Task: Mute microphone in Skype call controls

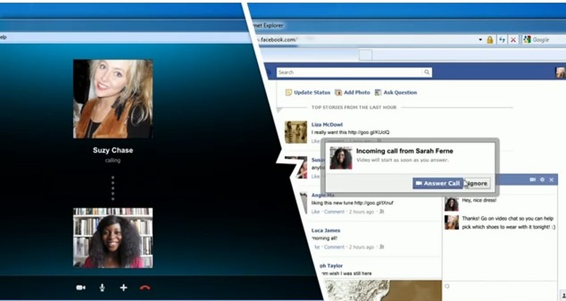Action: 102,288
